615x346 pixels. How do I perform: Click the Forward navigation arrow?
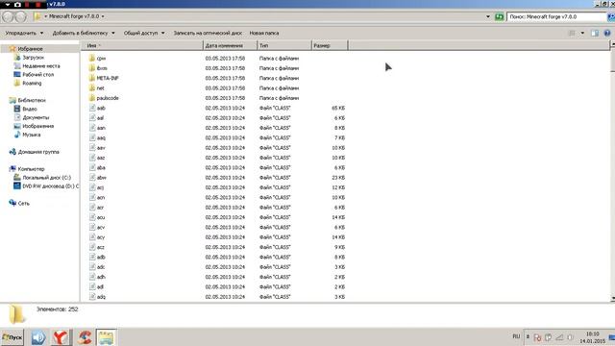tap(21, 16)
